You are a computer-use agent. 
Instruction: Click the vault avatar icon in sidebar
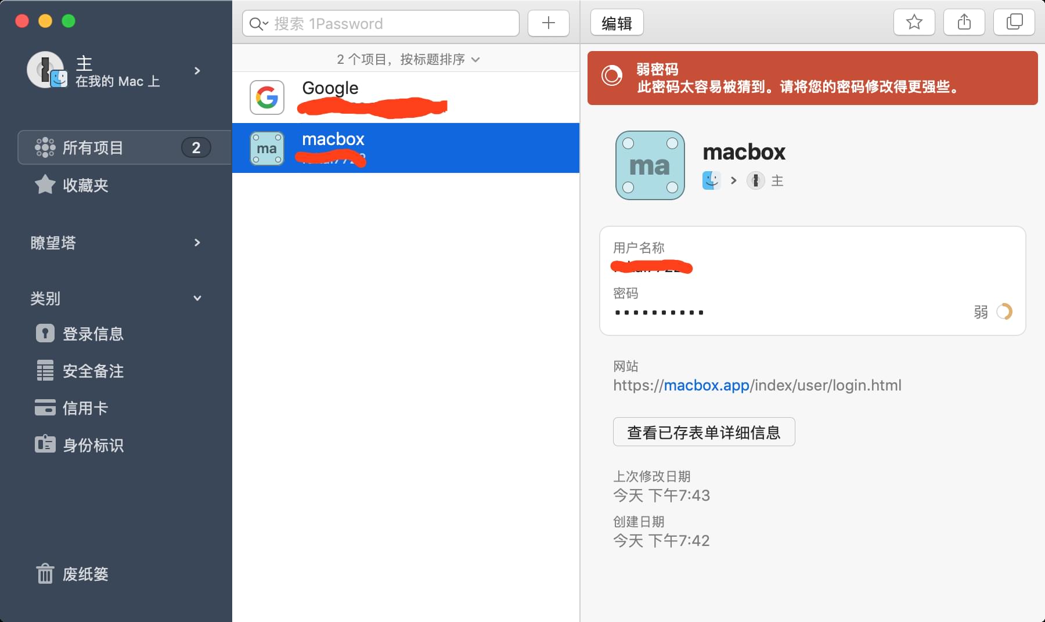pos(46,70)
